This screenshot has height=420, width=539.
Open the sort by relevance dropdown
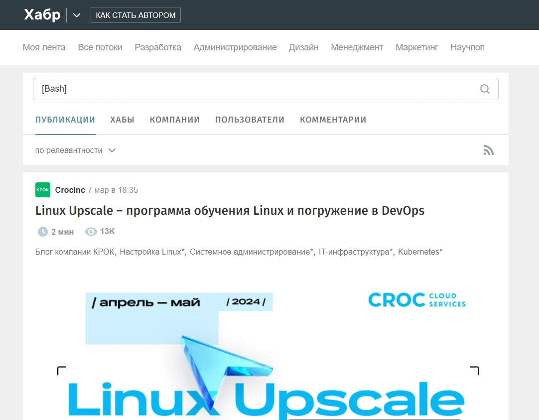[75, 150]
